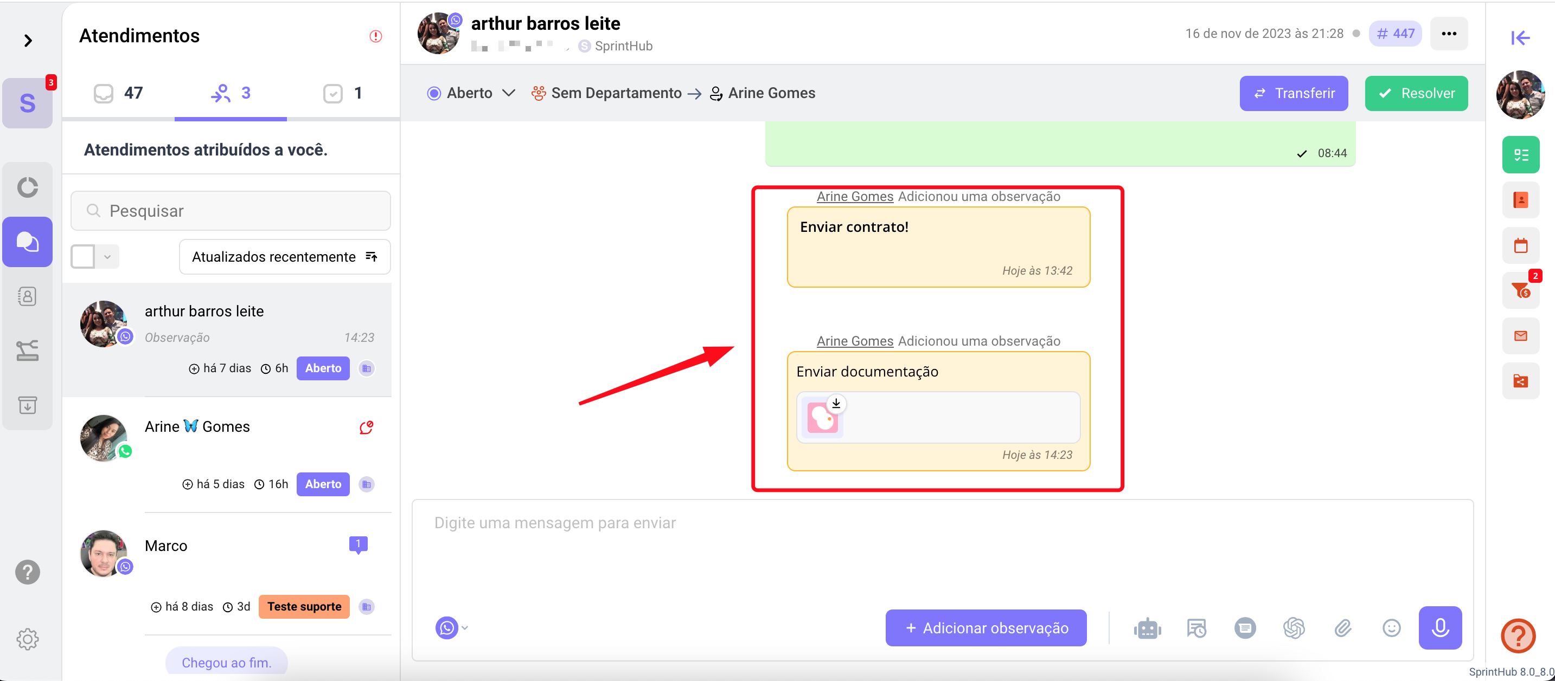Viewport: 1555px width, 681px height.
Task: Open the three-dots more options menu
Action: pos(1448,33)
